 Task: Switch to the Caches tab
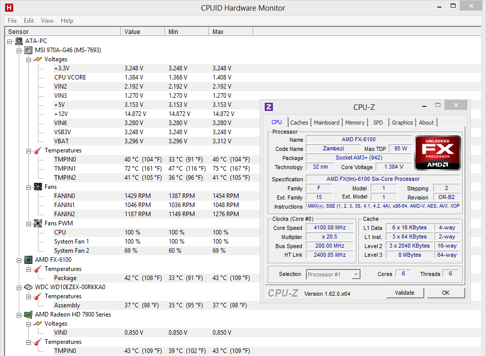[x=299, y=123]
